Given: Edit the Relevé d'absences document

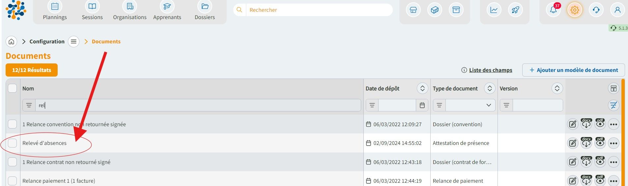Looking at the screenshot, I should click(573, 143).
